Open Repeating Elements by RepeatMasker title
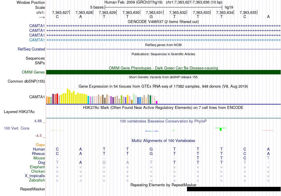Image resolution: width=281 pixels, height=196 pixels. pos(163,185)
